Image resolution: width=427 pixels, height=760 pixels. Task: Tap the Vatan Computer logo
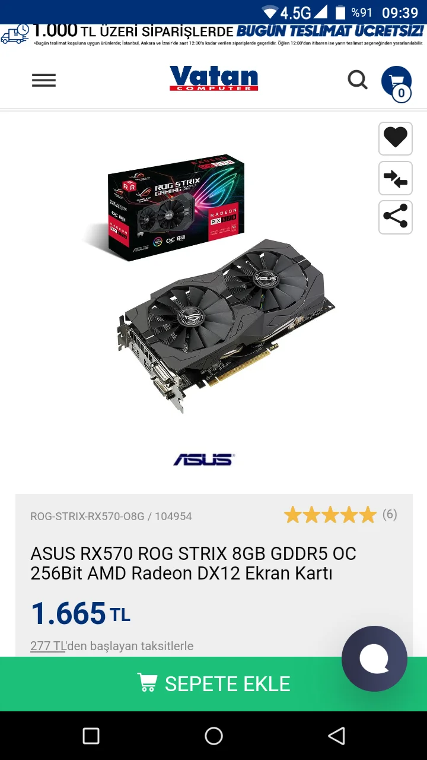click(213, 78)
